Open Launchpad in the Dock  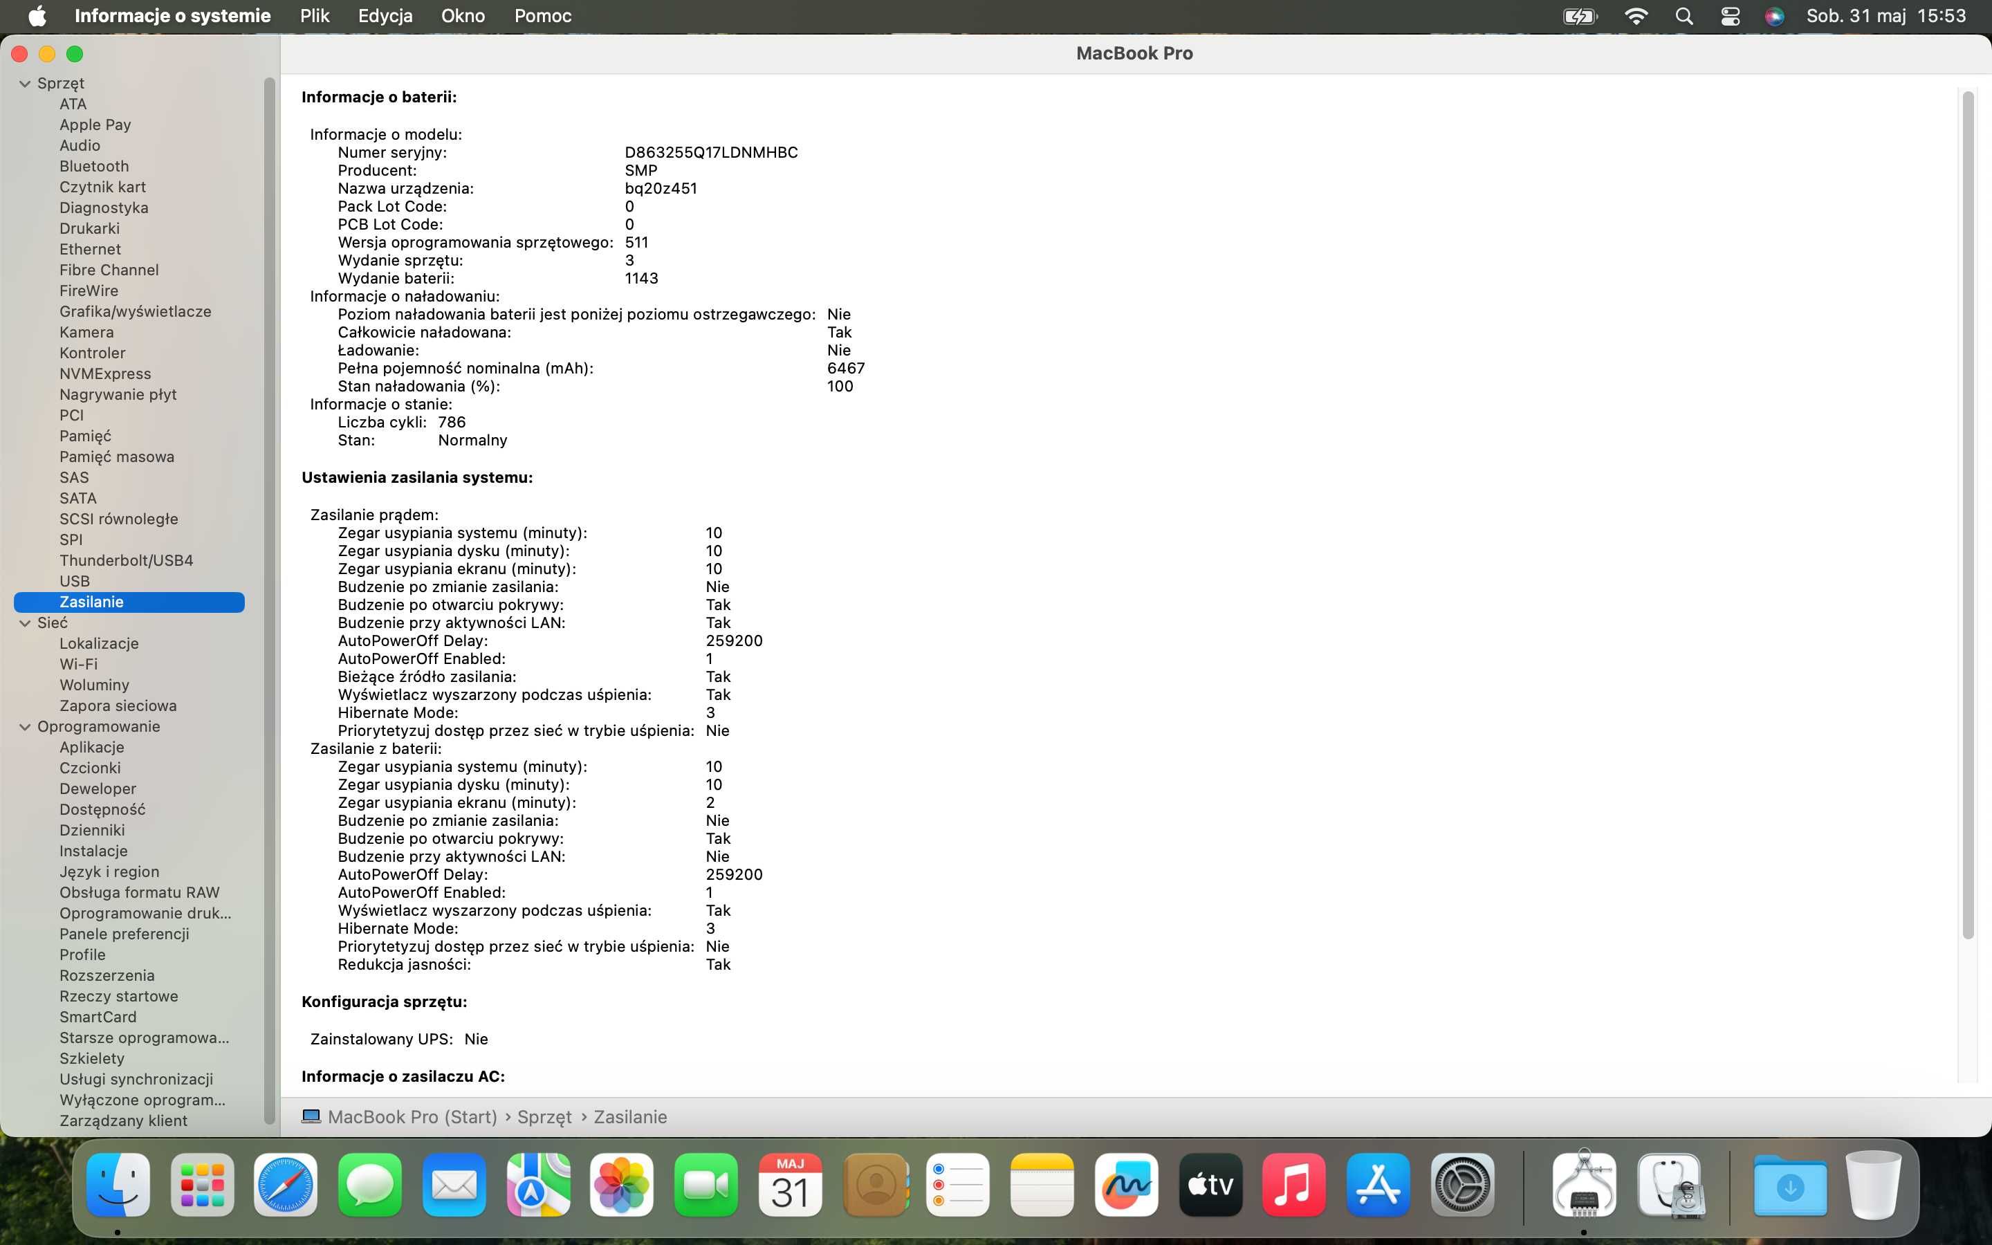click(203, 1185)
